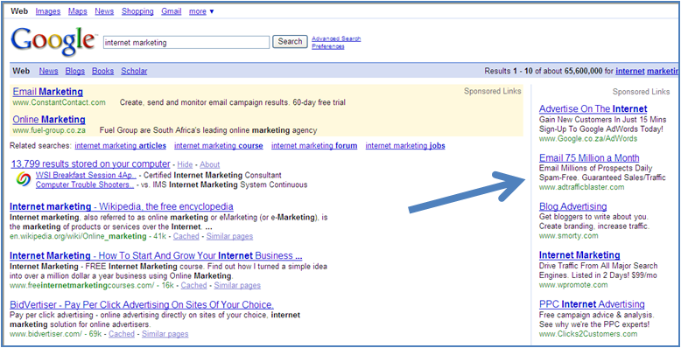Screen dimensions: 681x348
Task: Open the Wikipedia Internet marketing result
Action: pyautogui.click(x=121, y=206)
